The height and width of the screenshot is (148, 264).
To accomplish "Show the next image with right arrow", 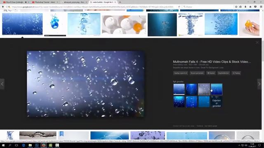I will click(259, 84).
